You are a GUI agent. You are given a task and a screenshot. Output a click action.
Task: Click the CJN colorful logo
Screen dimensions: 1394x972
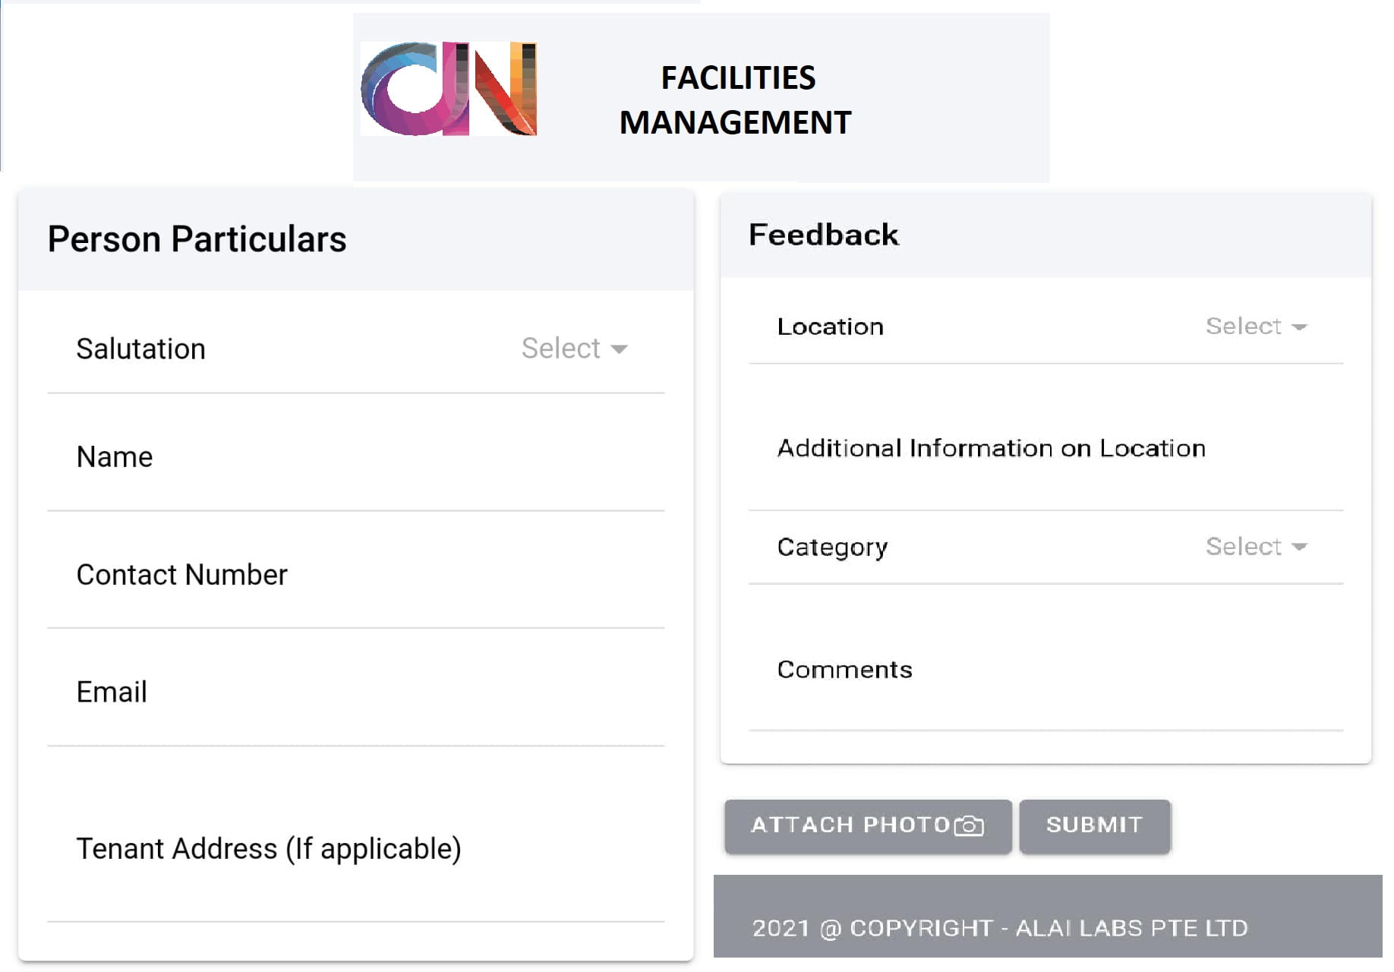[448, 89]
